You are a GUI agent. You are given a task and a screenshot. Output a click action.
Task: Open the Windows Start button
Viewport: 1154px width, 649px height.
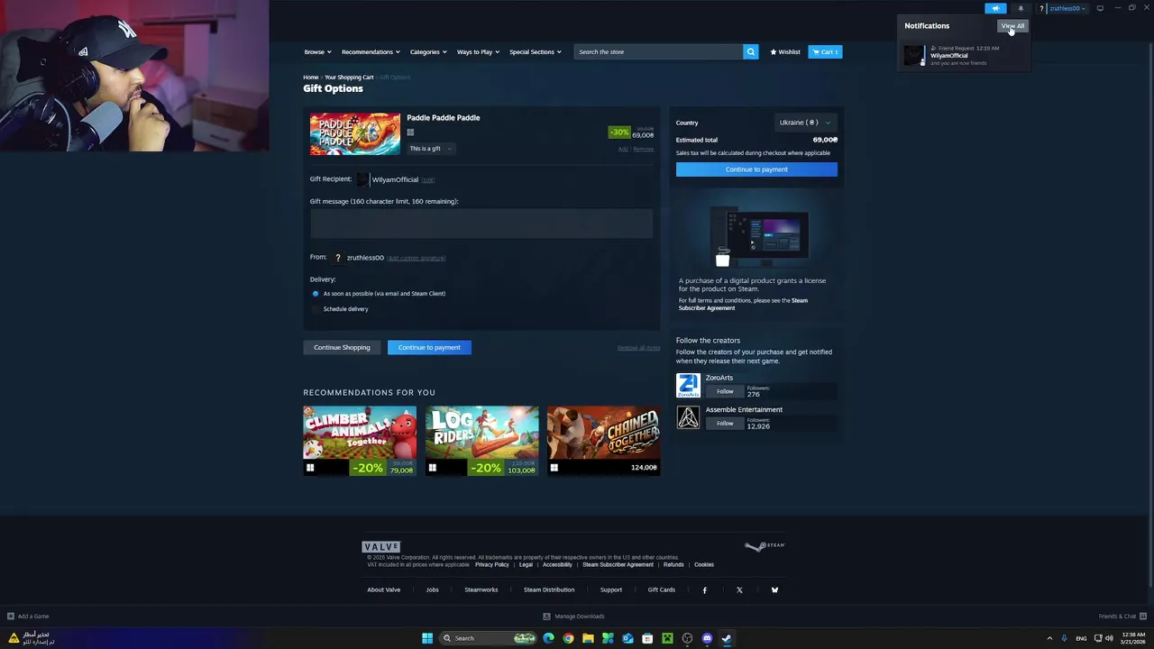pyautogui.click(x=427, y=638)
